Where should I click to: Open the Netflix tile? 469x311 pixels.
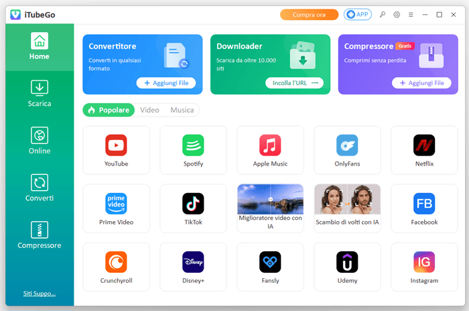tap(424, 150)
